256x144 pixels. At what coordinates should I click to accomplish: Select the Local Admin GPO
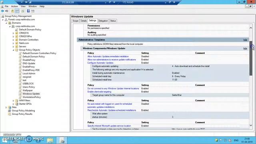[29, 74]
